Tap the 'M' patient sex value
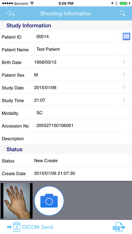 click(x=36, y=75)
